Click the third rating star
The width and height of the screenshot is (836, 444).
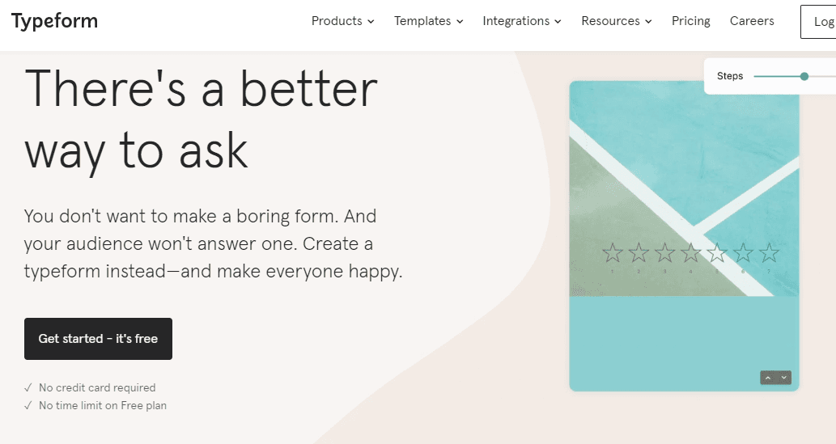pyautogui.click(x=665, y=254)
